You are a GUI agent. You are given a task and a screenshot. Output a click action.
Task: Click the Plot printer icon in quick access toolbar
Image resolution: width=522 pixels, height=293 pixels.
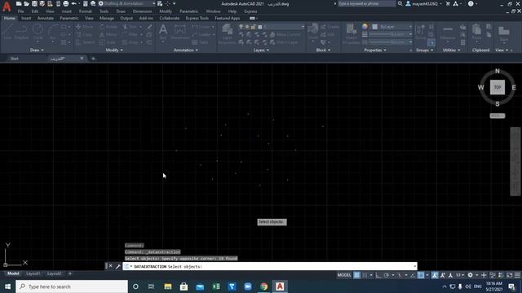(65, 3)
